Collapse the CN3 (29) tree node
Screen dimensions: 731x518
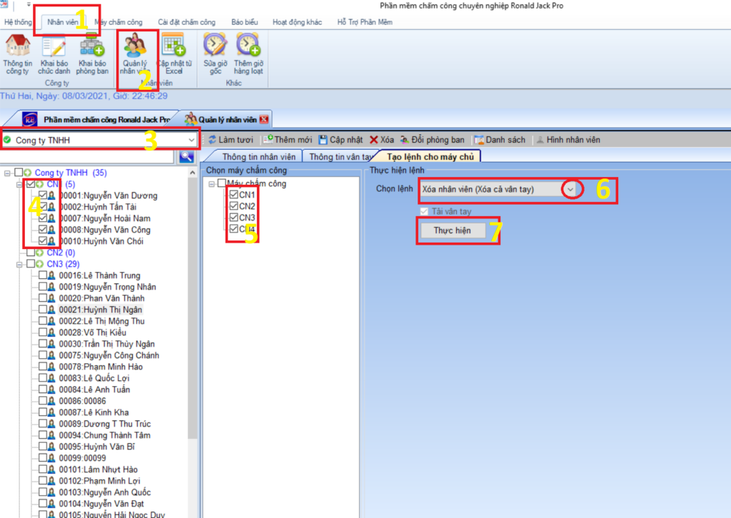coord(19,264)
